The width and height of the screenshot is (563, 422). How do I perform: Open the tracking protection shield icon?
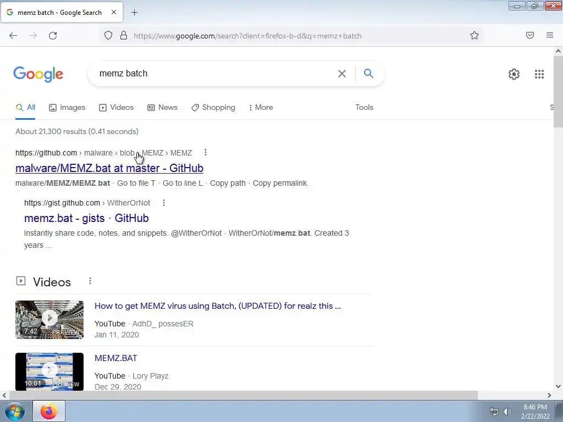(x=108, y=35)
